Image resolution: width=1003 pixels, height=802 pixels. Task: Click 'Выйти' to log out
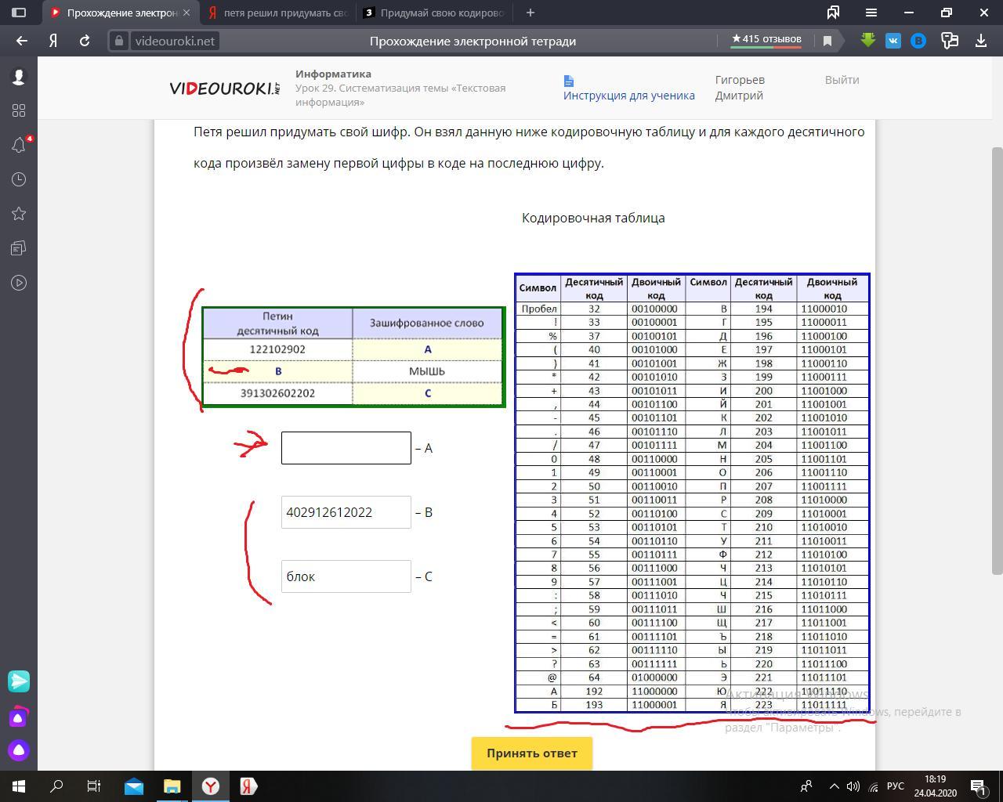(x=842, y=80)
